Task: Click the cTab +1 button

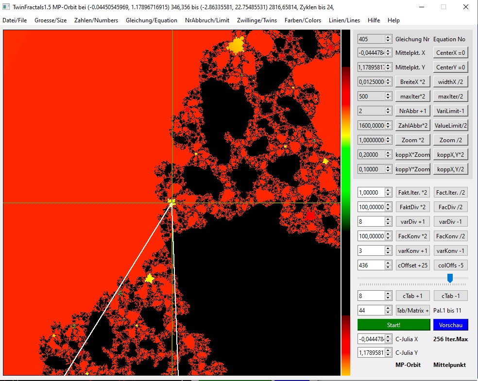Action: pyautogui.click(x=413, y=296)
